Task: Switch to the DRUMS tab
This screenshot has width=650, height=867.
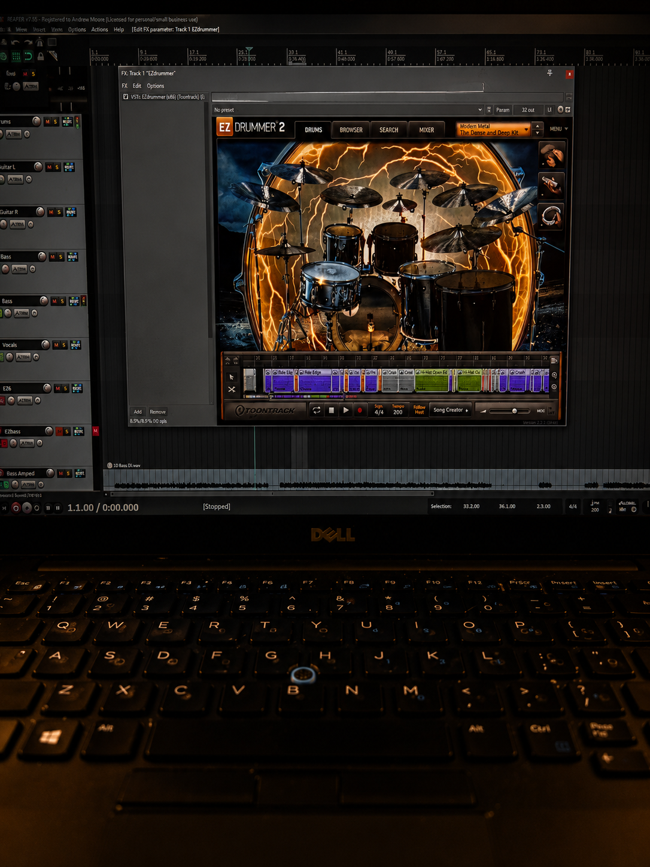Action: click(314, 130)
